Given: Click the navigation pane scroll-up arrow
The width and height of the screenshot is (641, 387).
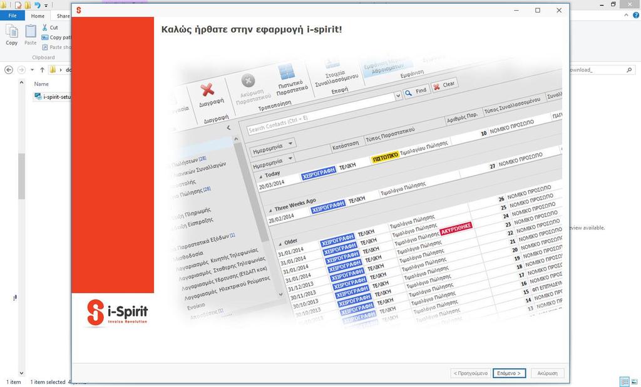Looking at the screenshot, I should [x=22, y=82].
